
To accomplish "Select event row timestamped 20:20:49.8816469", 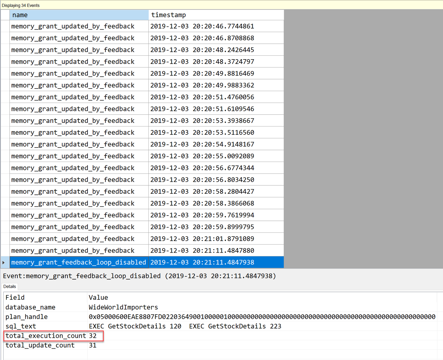I will click(142, 73).
